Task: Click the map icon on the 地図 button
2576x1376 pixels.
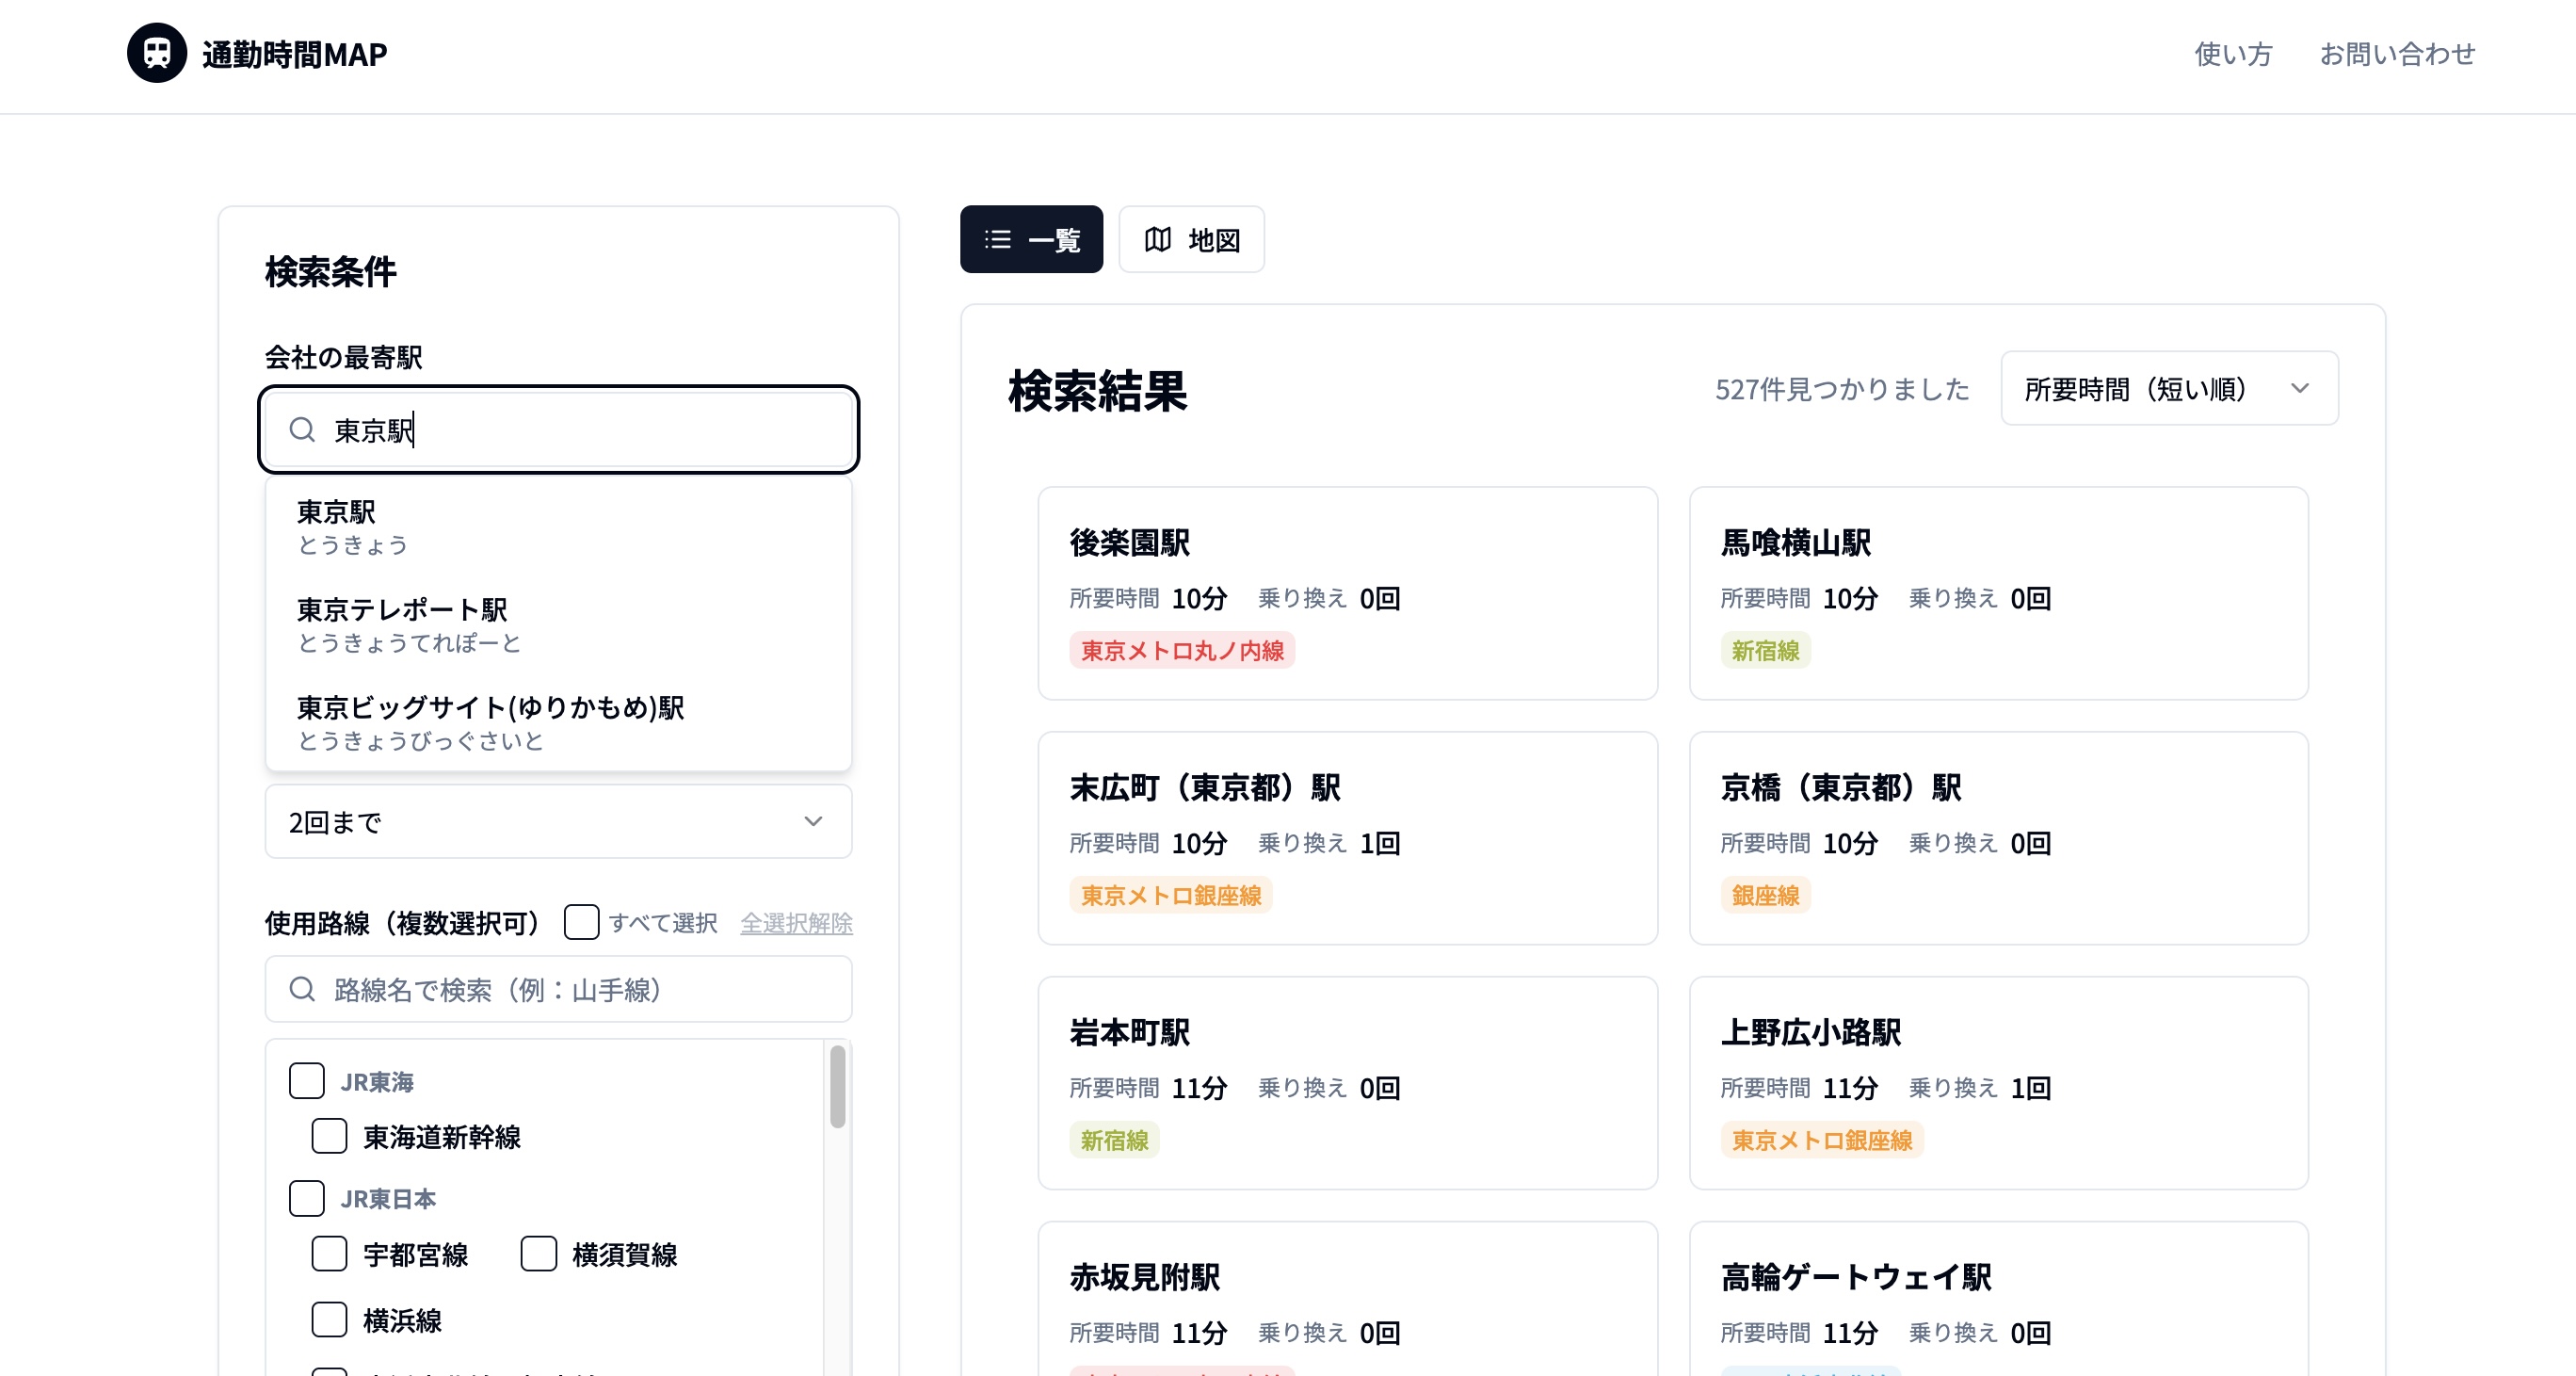Action: click(x=1159, y=239)
